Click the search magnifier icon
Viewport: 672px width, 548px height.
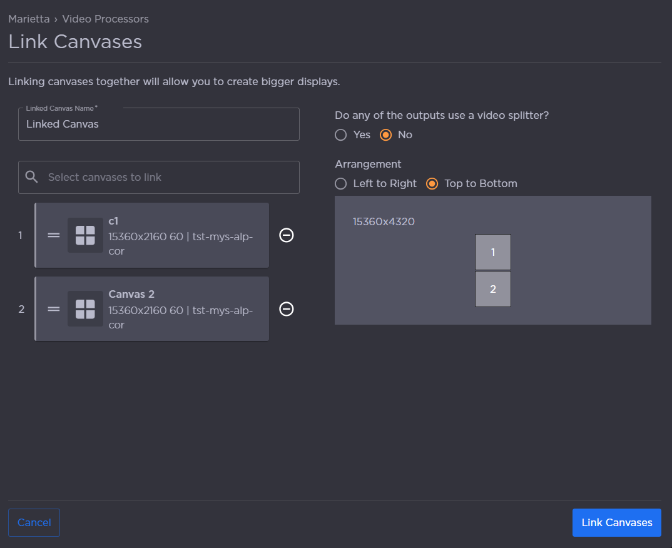(x=31, y=177)
